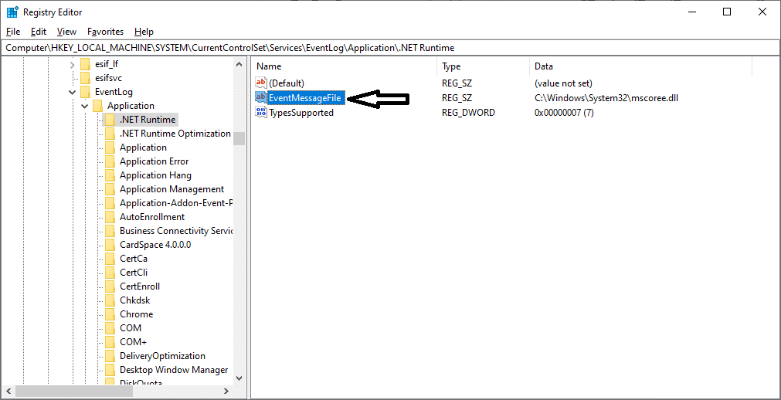Click the registry path address bar

(391, 48)
